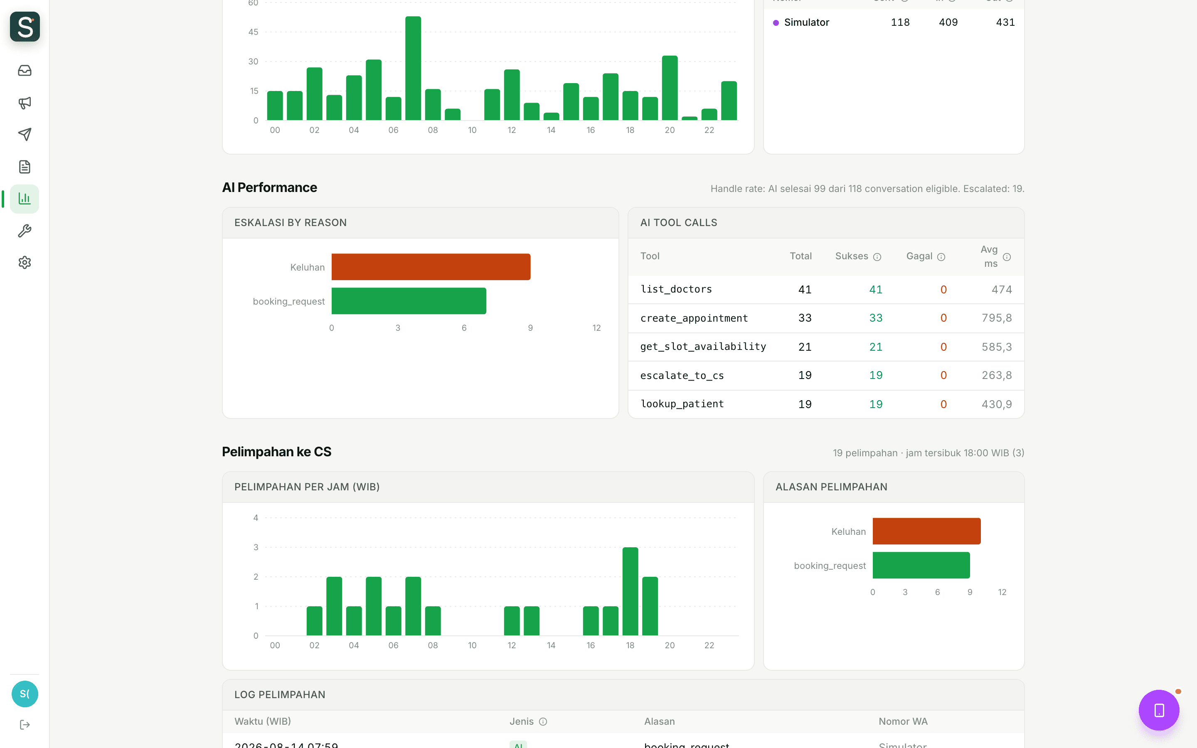Screen dimensions: 1197x748
Task: Open the user avatar S(
Action: [x=25, y=694]
